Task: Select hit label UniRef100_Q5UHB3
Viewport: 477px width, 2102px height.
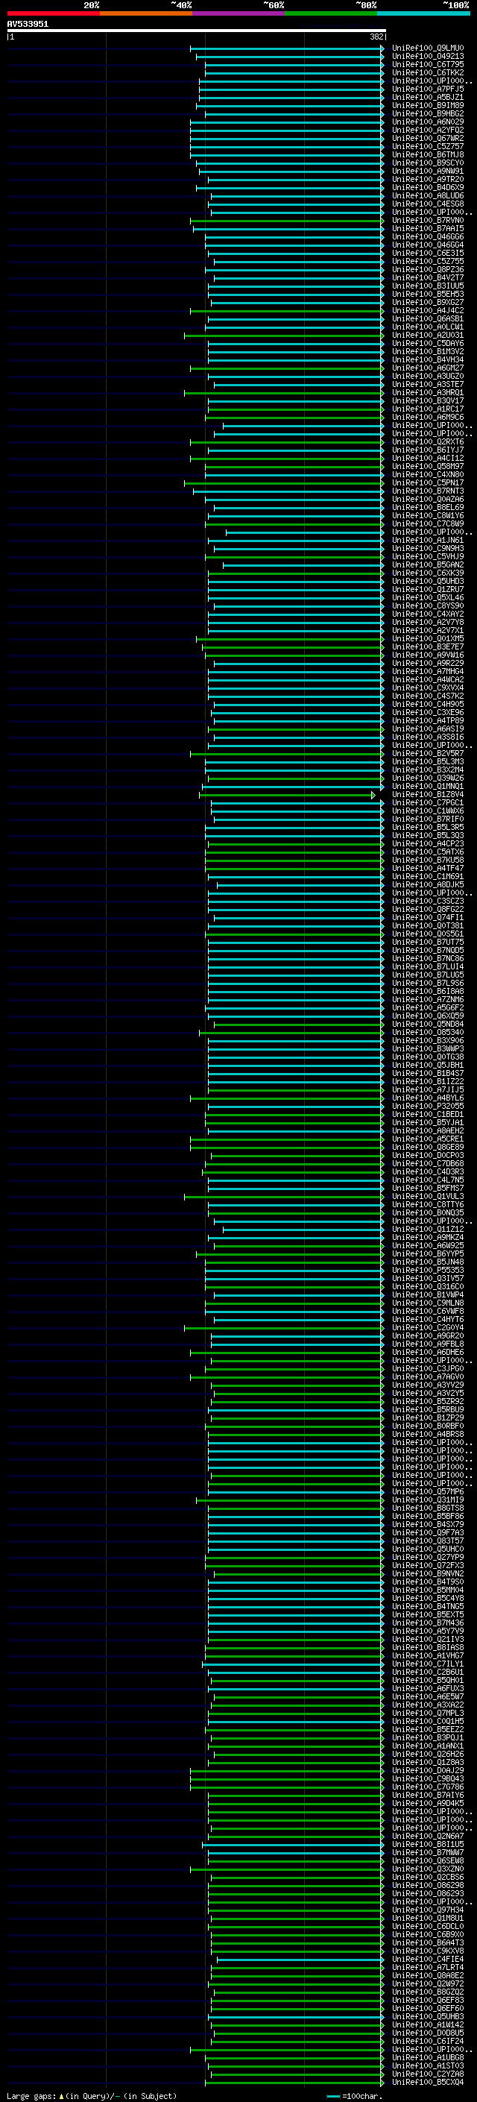Action: pos(428,2016)
